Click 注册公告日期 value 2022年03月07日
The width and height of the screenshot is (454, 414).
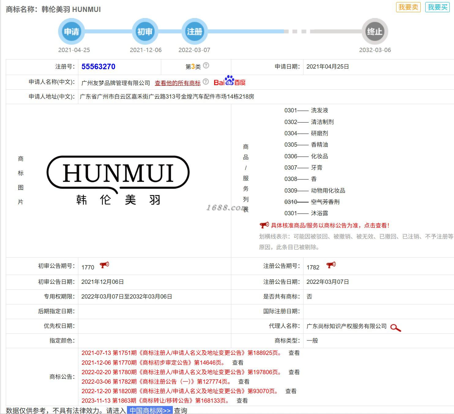click(328, 282)
